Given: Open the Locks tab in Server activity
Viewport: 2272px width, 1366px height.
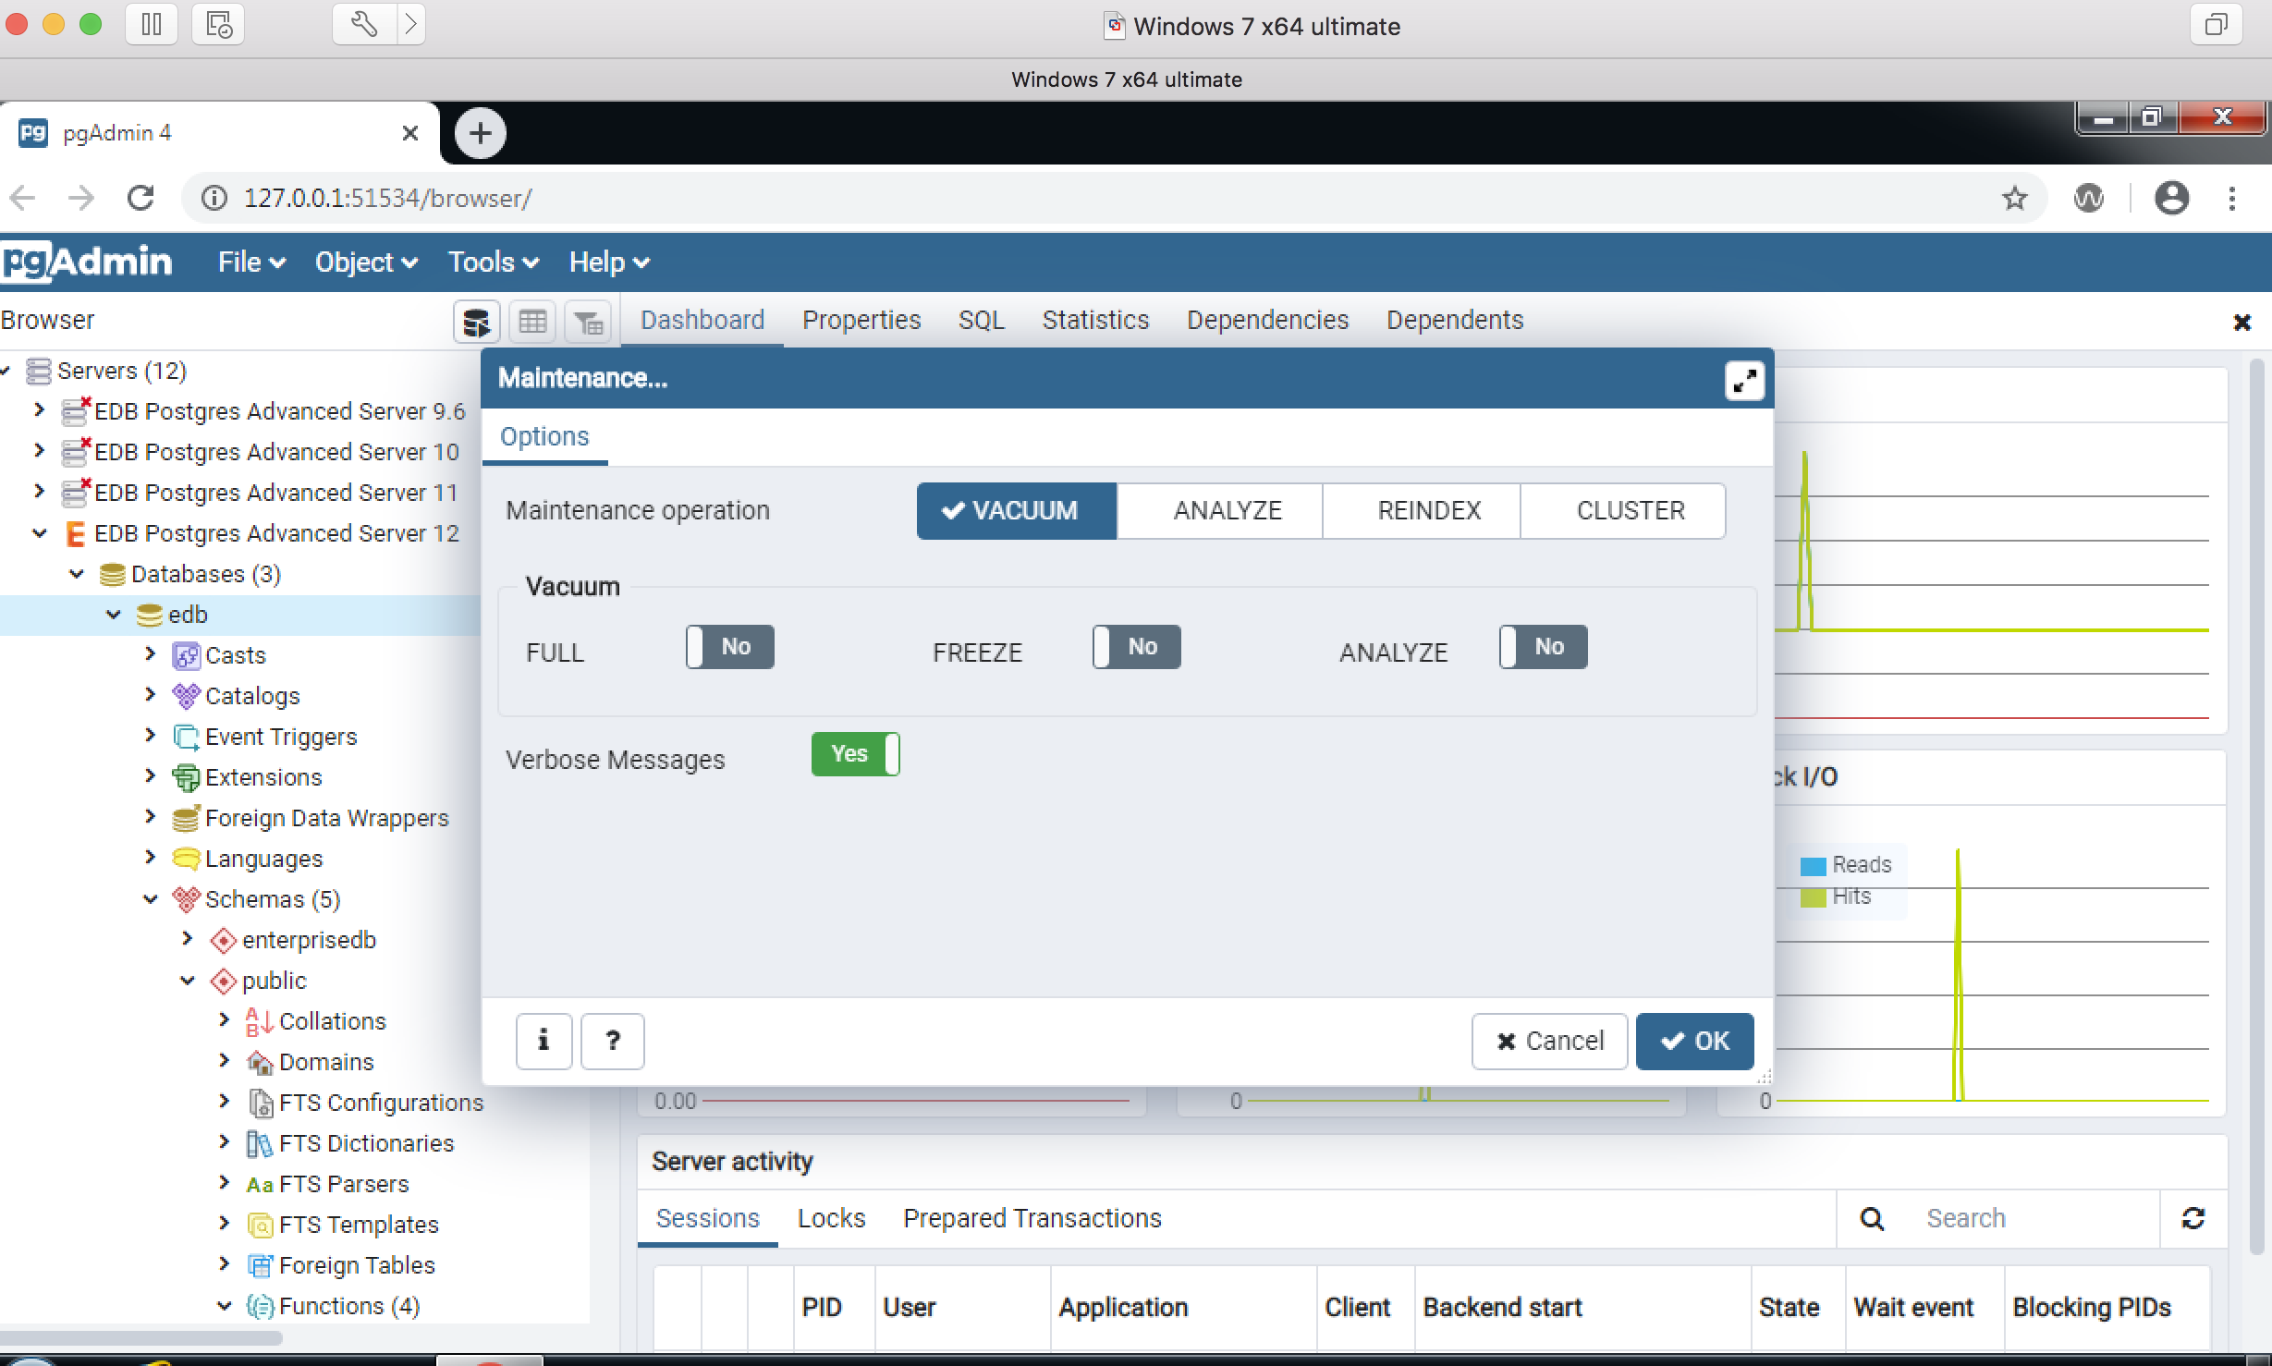Looking at the screenshot, I should tap(831, 1218).
